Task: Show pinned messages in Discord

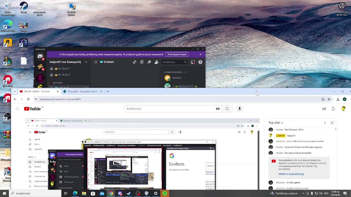Action: click(149, 62)
